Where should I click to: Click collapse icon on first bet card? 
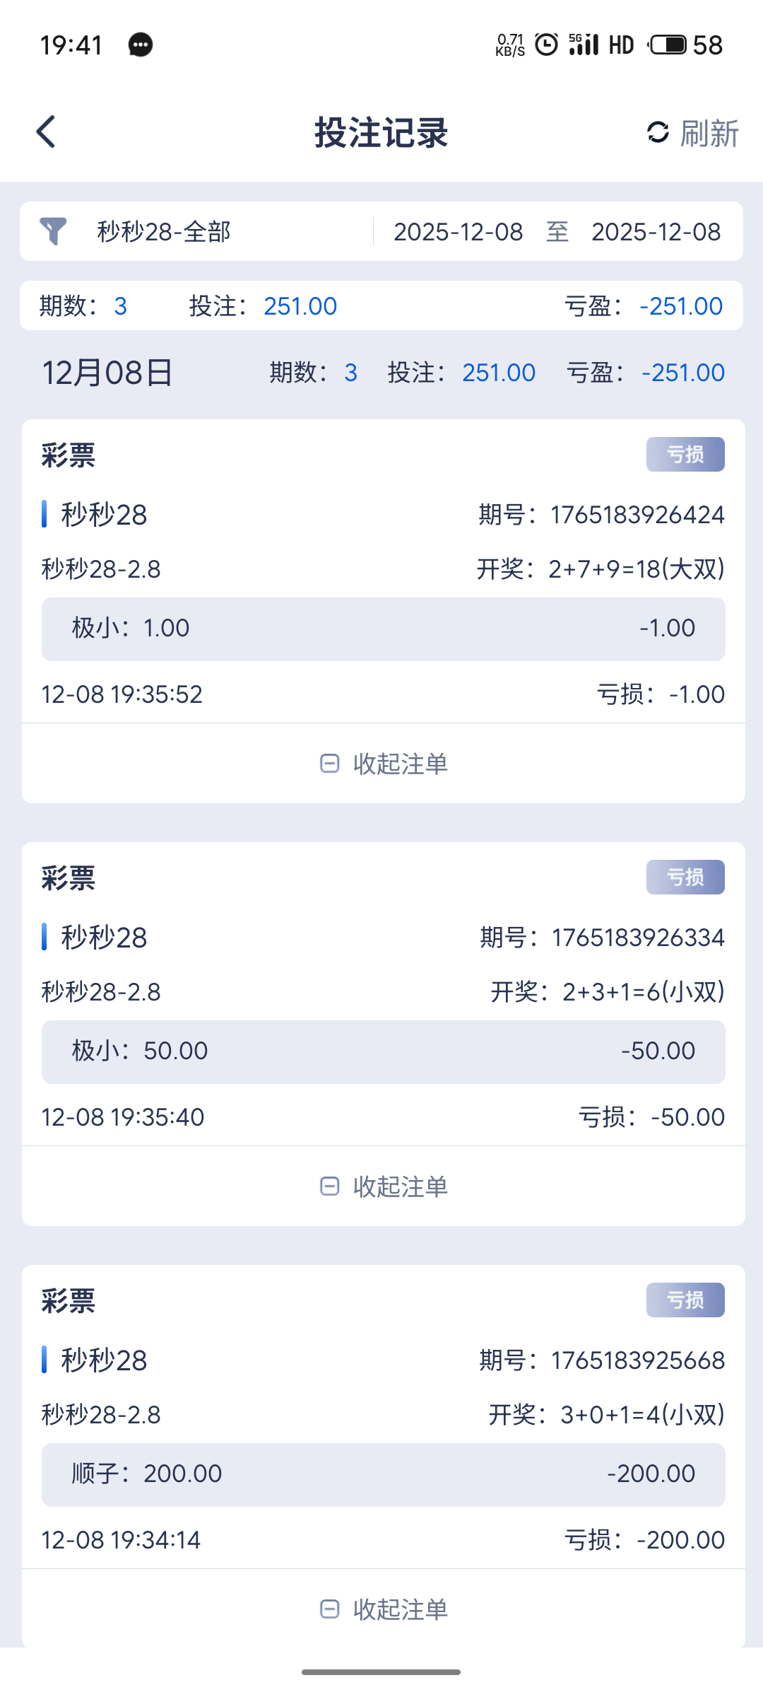click(x=329, y=764)
